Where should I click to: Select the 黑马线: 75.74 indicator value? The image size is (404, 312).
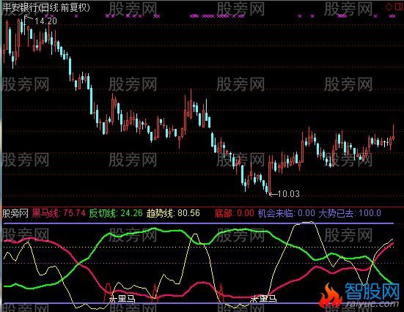[59, 213]
